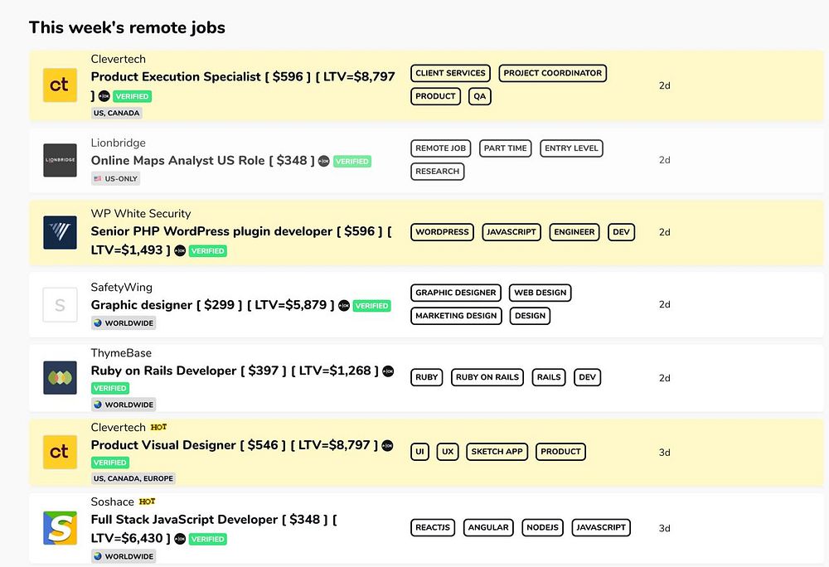Select the ENGINEER tag
Viewport: 829px width, 567px height.
point(574,232)
